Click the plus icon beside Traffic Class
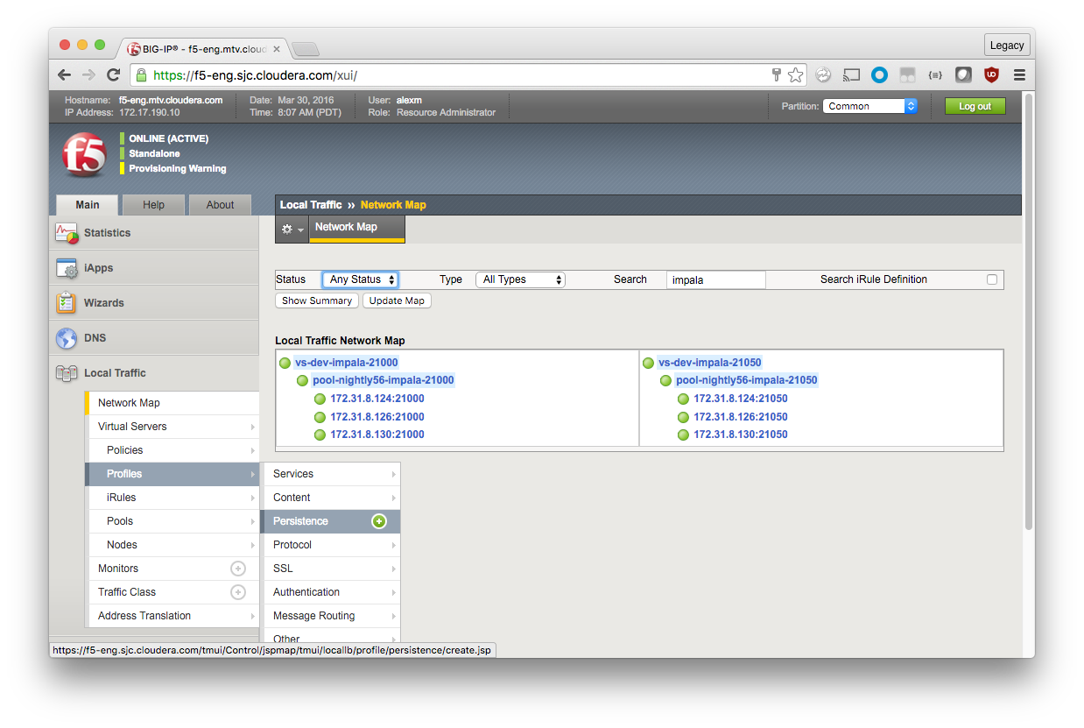Image resolution: width=1084 pixels, height=728 pixels. 237,592
